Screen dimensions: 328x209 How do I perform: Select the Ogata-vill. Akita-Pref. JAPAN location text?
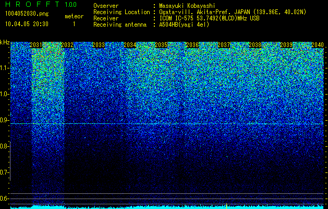[x=233, y=12]
